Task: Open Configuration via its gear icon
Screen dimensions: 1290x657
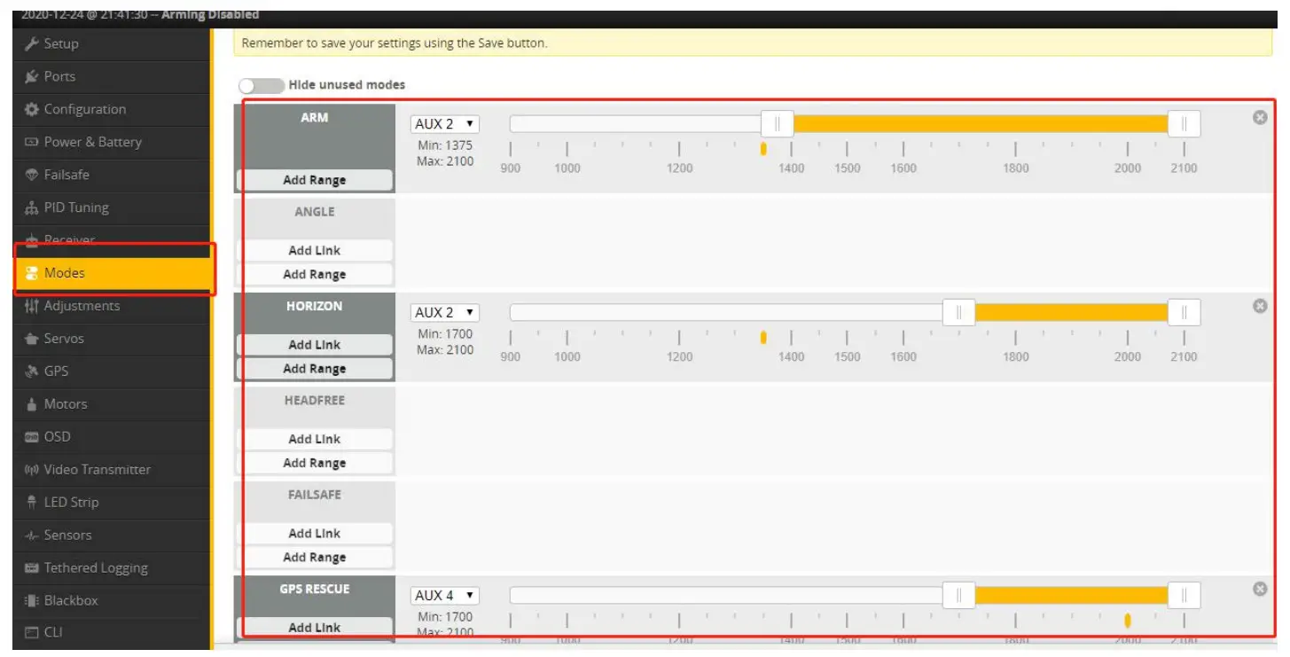Action: (32, 109)
